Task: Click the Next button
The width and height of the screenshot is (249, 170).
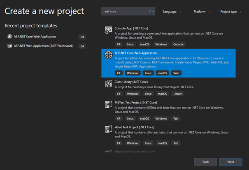Action: tap(231, 162)
